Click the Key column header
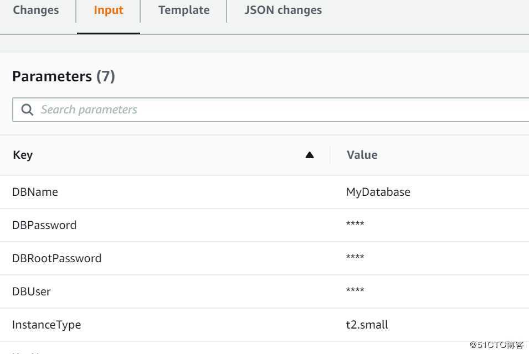529x354 pixels. point(23,155)
